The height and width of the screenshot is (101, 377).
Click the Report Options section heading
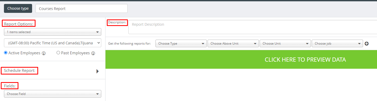tap(19, 24)
